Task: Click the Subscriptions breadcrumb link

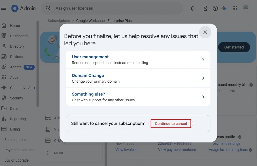Action: click(59, 21)
